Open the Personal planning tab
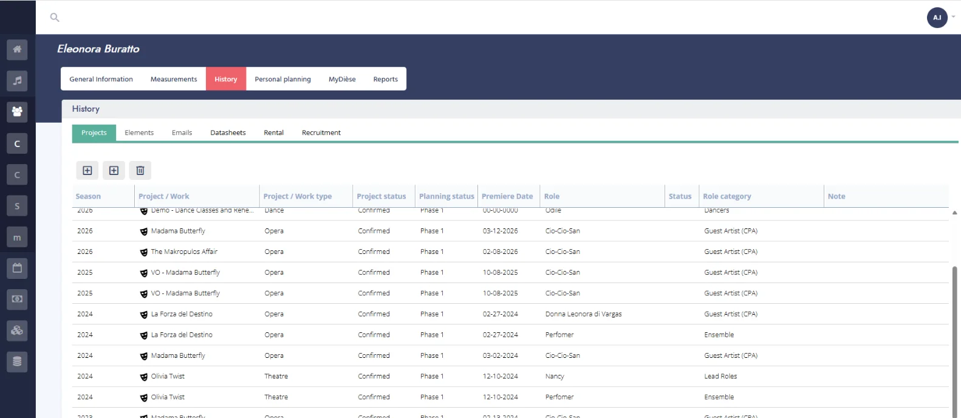 282,79
